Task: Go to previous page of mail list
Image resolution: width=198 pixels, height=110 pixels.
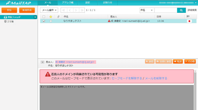Action: click(70, 10)
